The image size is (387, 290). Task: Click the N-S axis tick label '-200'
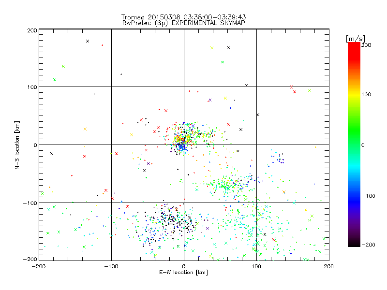coord(30,259)
